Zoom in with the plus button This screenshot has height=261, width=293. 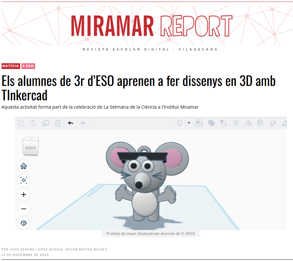(x=24, y=195)
